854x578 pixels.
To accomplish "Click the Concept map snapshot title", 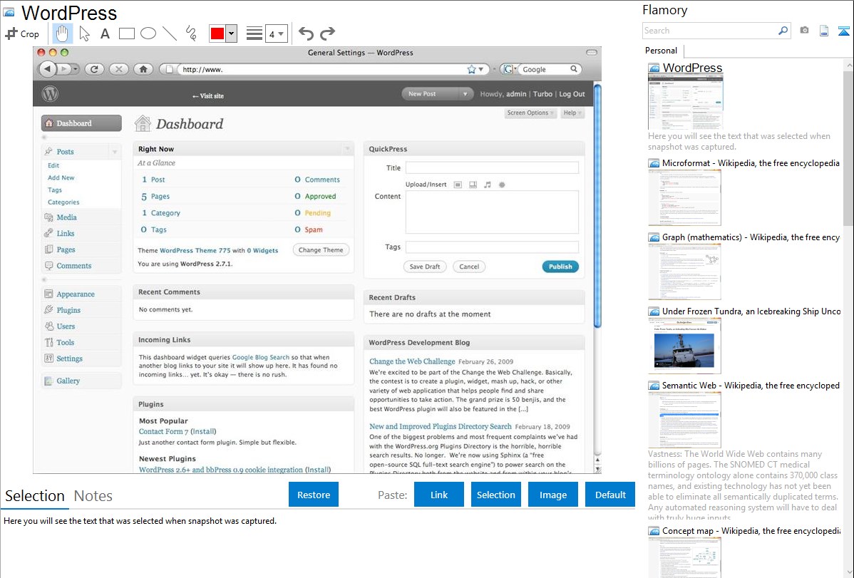I will click(x=751, y=530).
